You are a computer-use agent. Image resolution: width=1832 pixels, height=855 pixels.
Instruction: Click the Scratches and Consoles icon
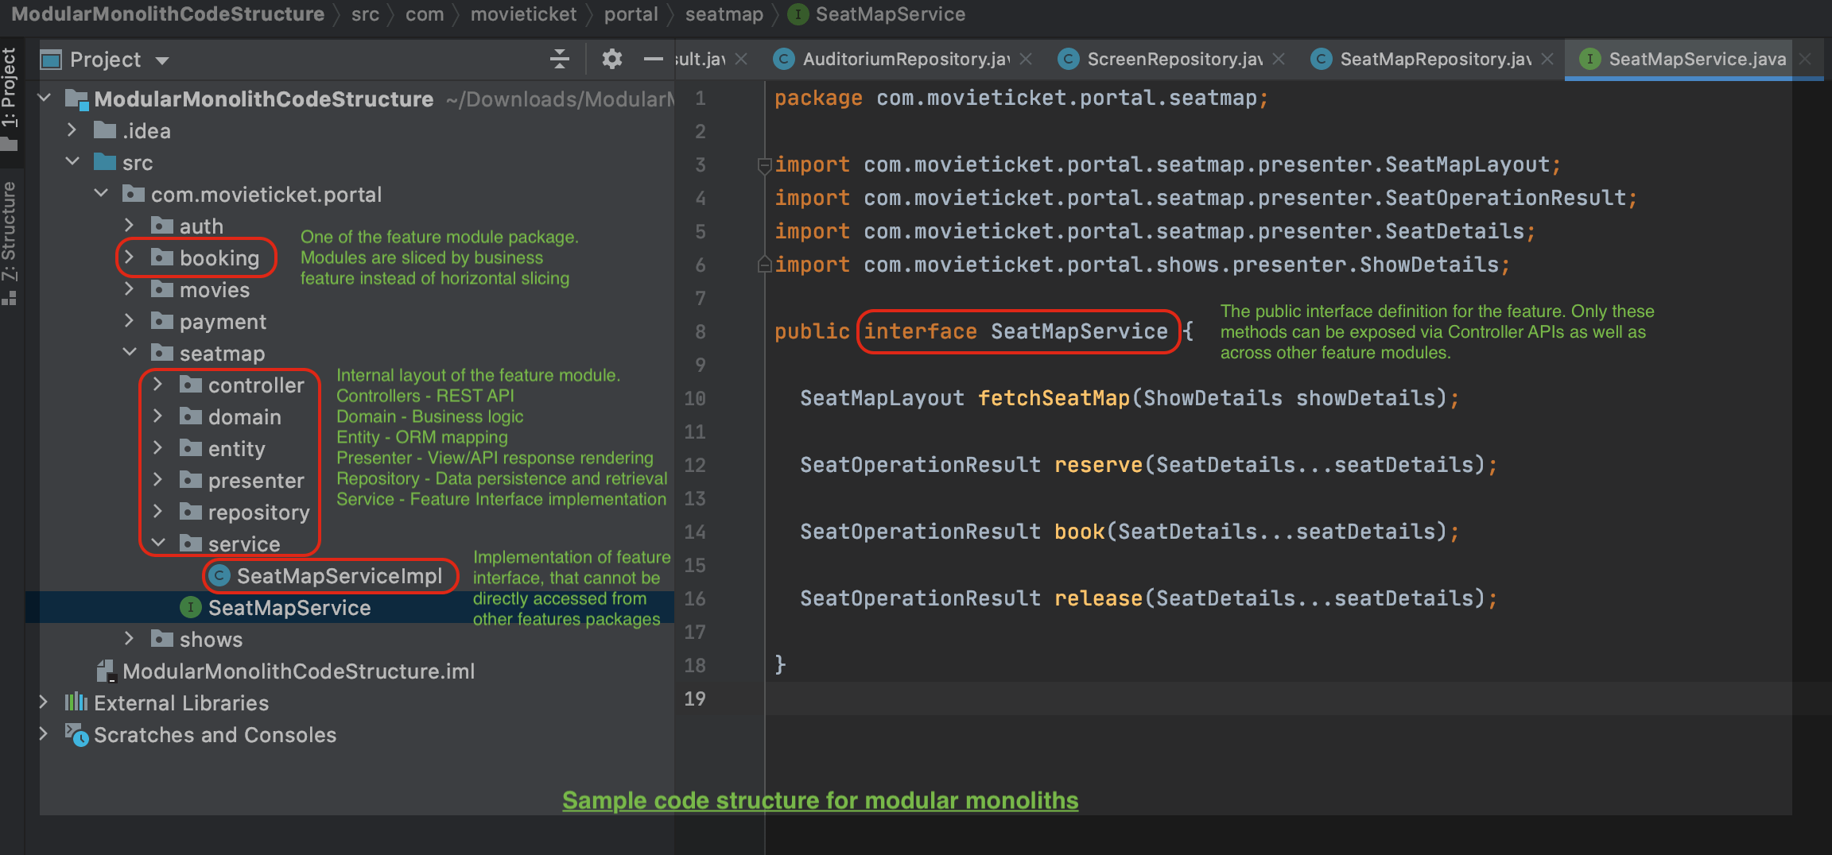click(76, 735)
